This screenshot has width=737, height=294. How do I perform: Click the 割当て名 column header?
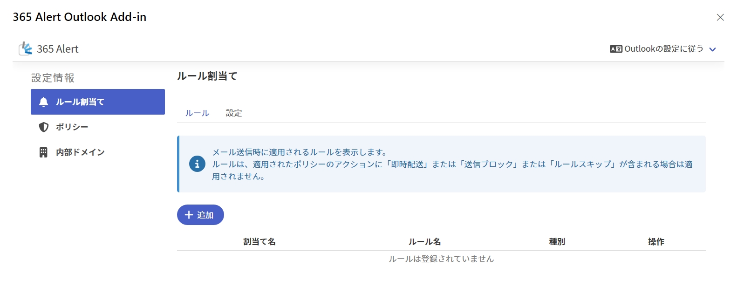(x=259, y=242)
